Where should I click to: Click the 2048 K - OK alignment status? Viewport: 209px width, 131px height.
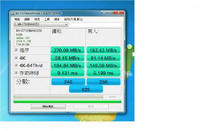point(24,41)
